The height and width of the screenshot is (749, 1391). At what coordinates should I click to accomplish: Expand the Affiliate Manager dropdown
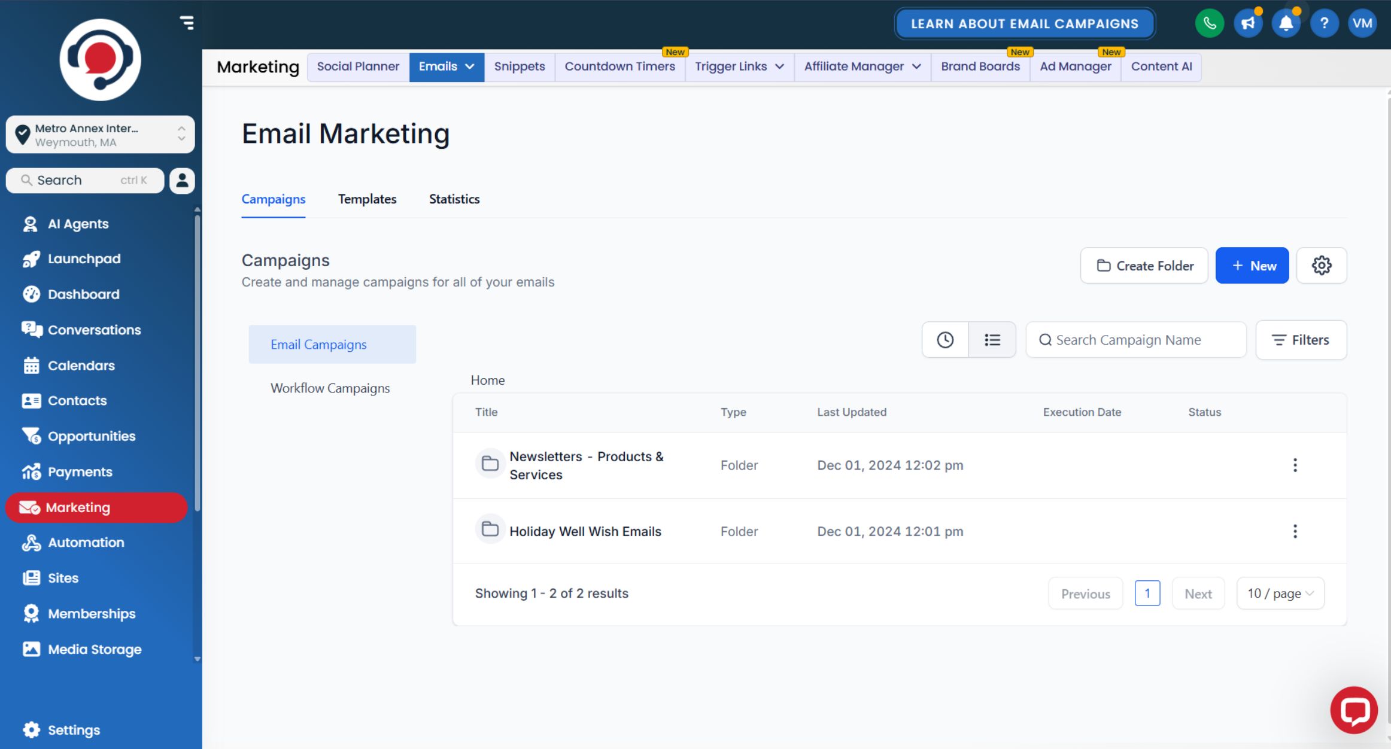point(862,66)
